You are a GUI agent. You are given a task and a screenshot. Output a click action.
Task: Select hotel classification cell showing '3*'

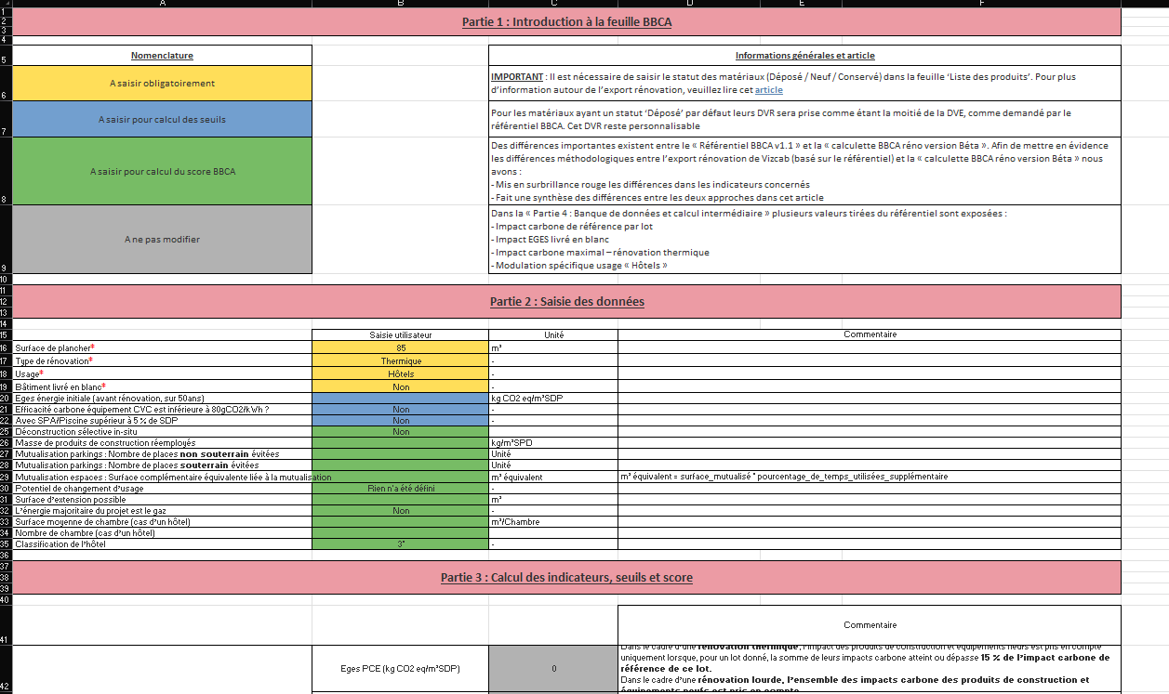[401, 544]
